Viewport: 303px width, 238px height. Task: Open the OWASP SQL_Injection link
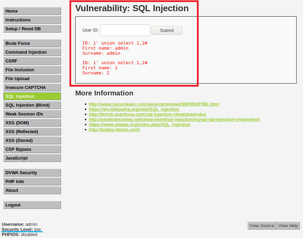pyautogui.click(x=139, y=125)
